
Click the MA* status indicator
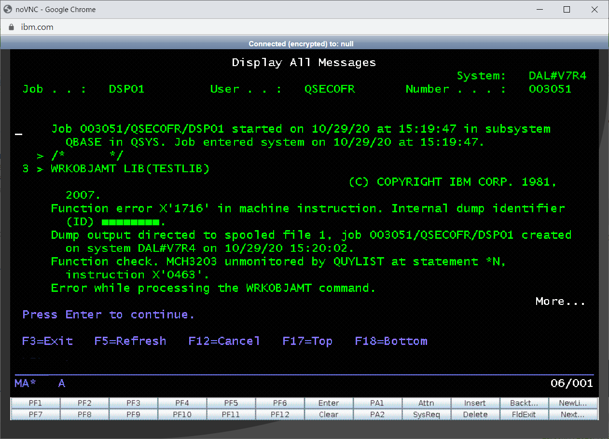(26, 384)
